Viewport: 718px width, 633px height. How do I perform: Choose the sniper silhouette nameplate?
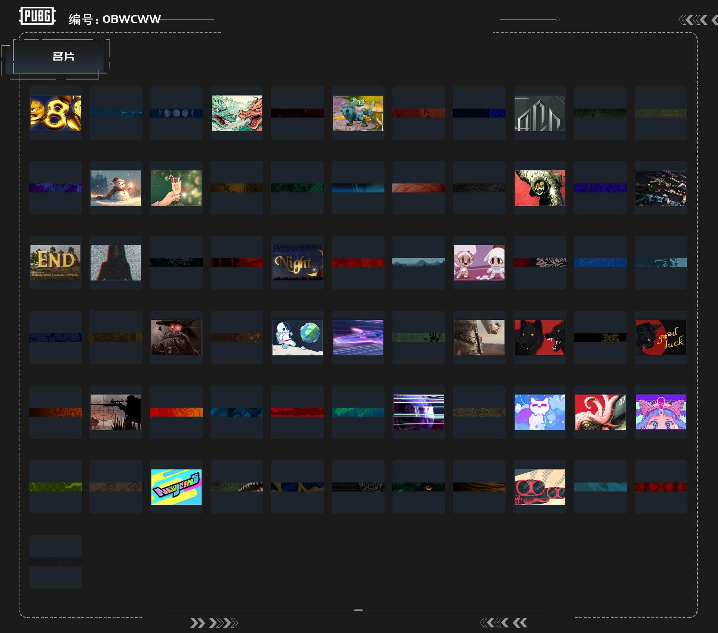[x=116, y=412]
